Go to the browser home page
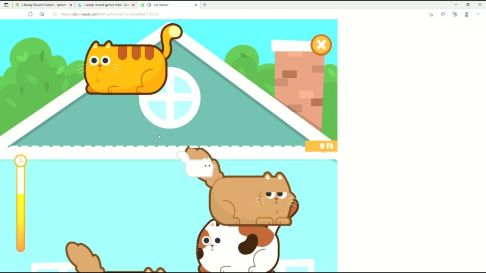The width and height of the screenshot is (486, 273). pyautogui.click(x=42, y=14)
